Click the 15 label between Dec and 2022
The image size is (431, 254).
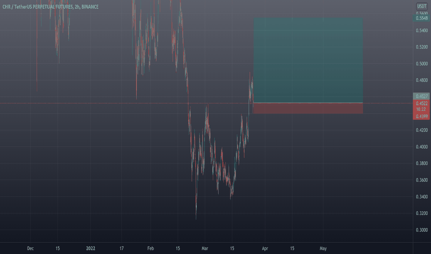click(57, 248)
